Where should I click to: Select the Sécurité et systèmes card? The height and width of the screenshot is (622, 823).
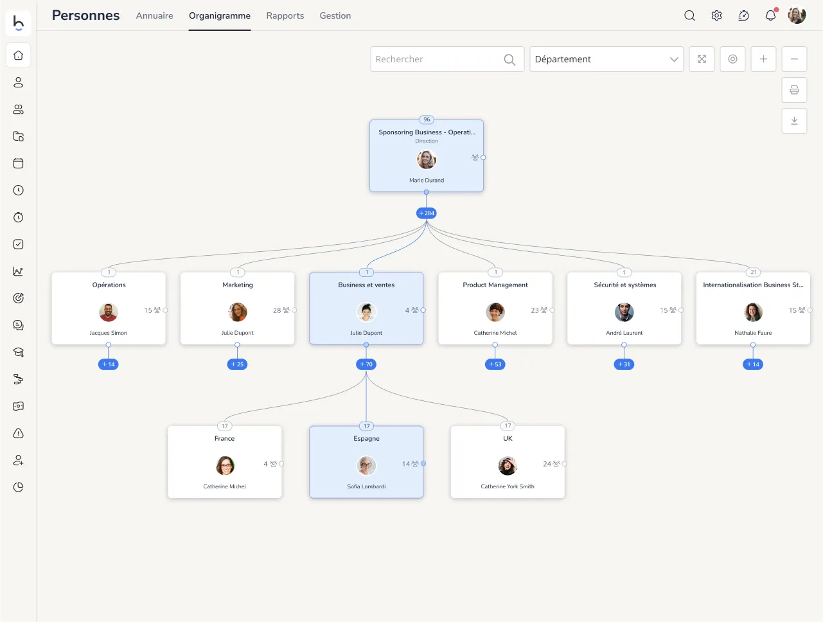pyautogui.click(x=624, y=308)
